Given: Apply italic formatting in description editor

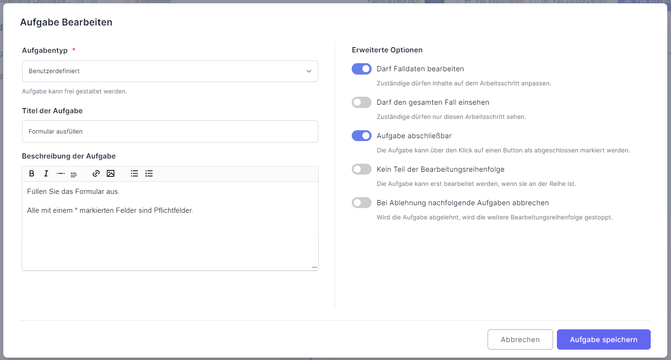Looking at the screenshot, I should click(46, 174).
